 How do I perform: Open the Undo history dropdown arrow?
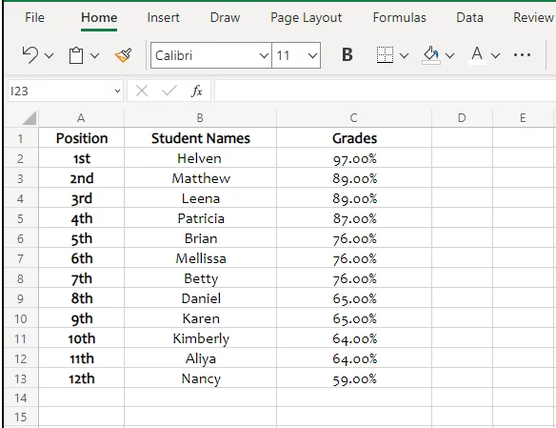coord(50,55)
